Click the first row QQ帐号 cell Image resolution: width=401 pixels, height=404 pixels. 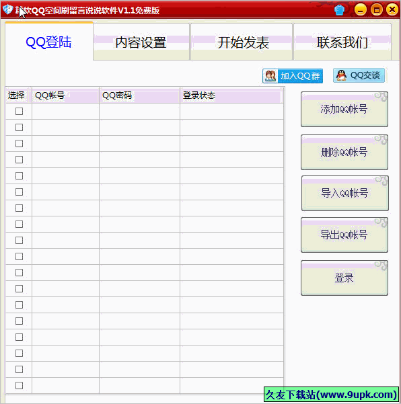pos(65,112)
